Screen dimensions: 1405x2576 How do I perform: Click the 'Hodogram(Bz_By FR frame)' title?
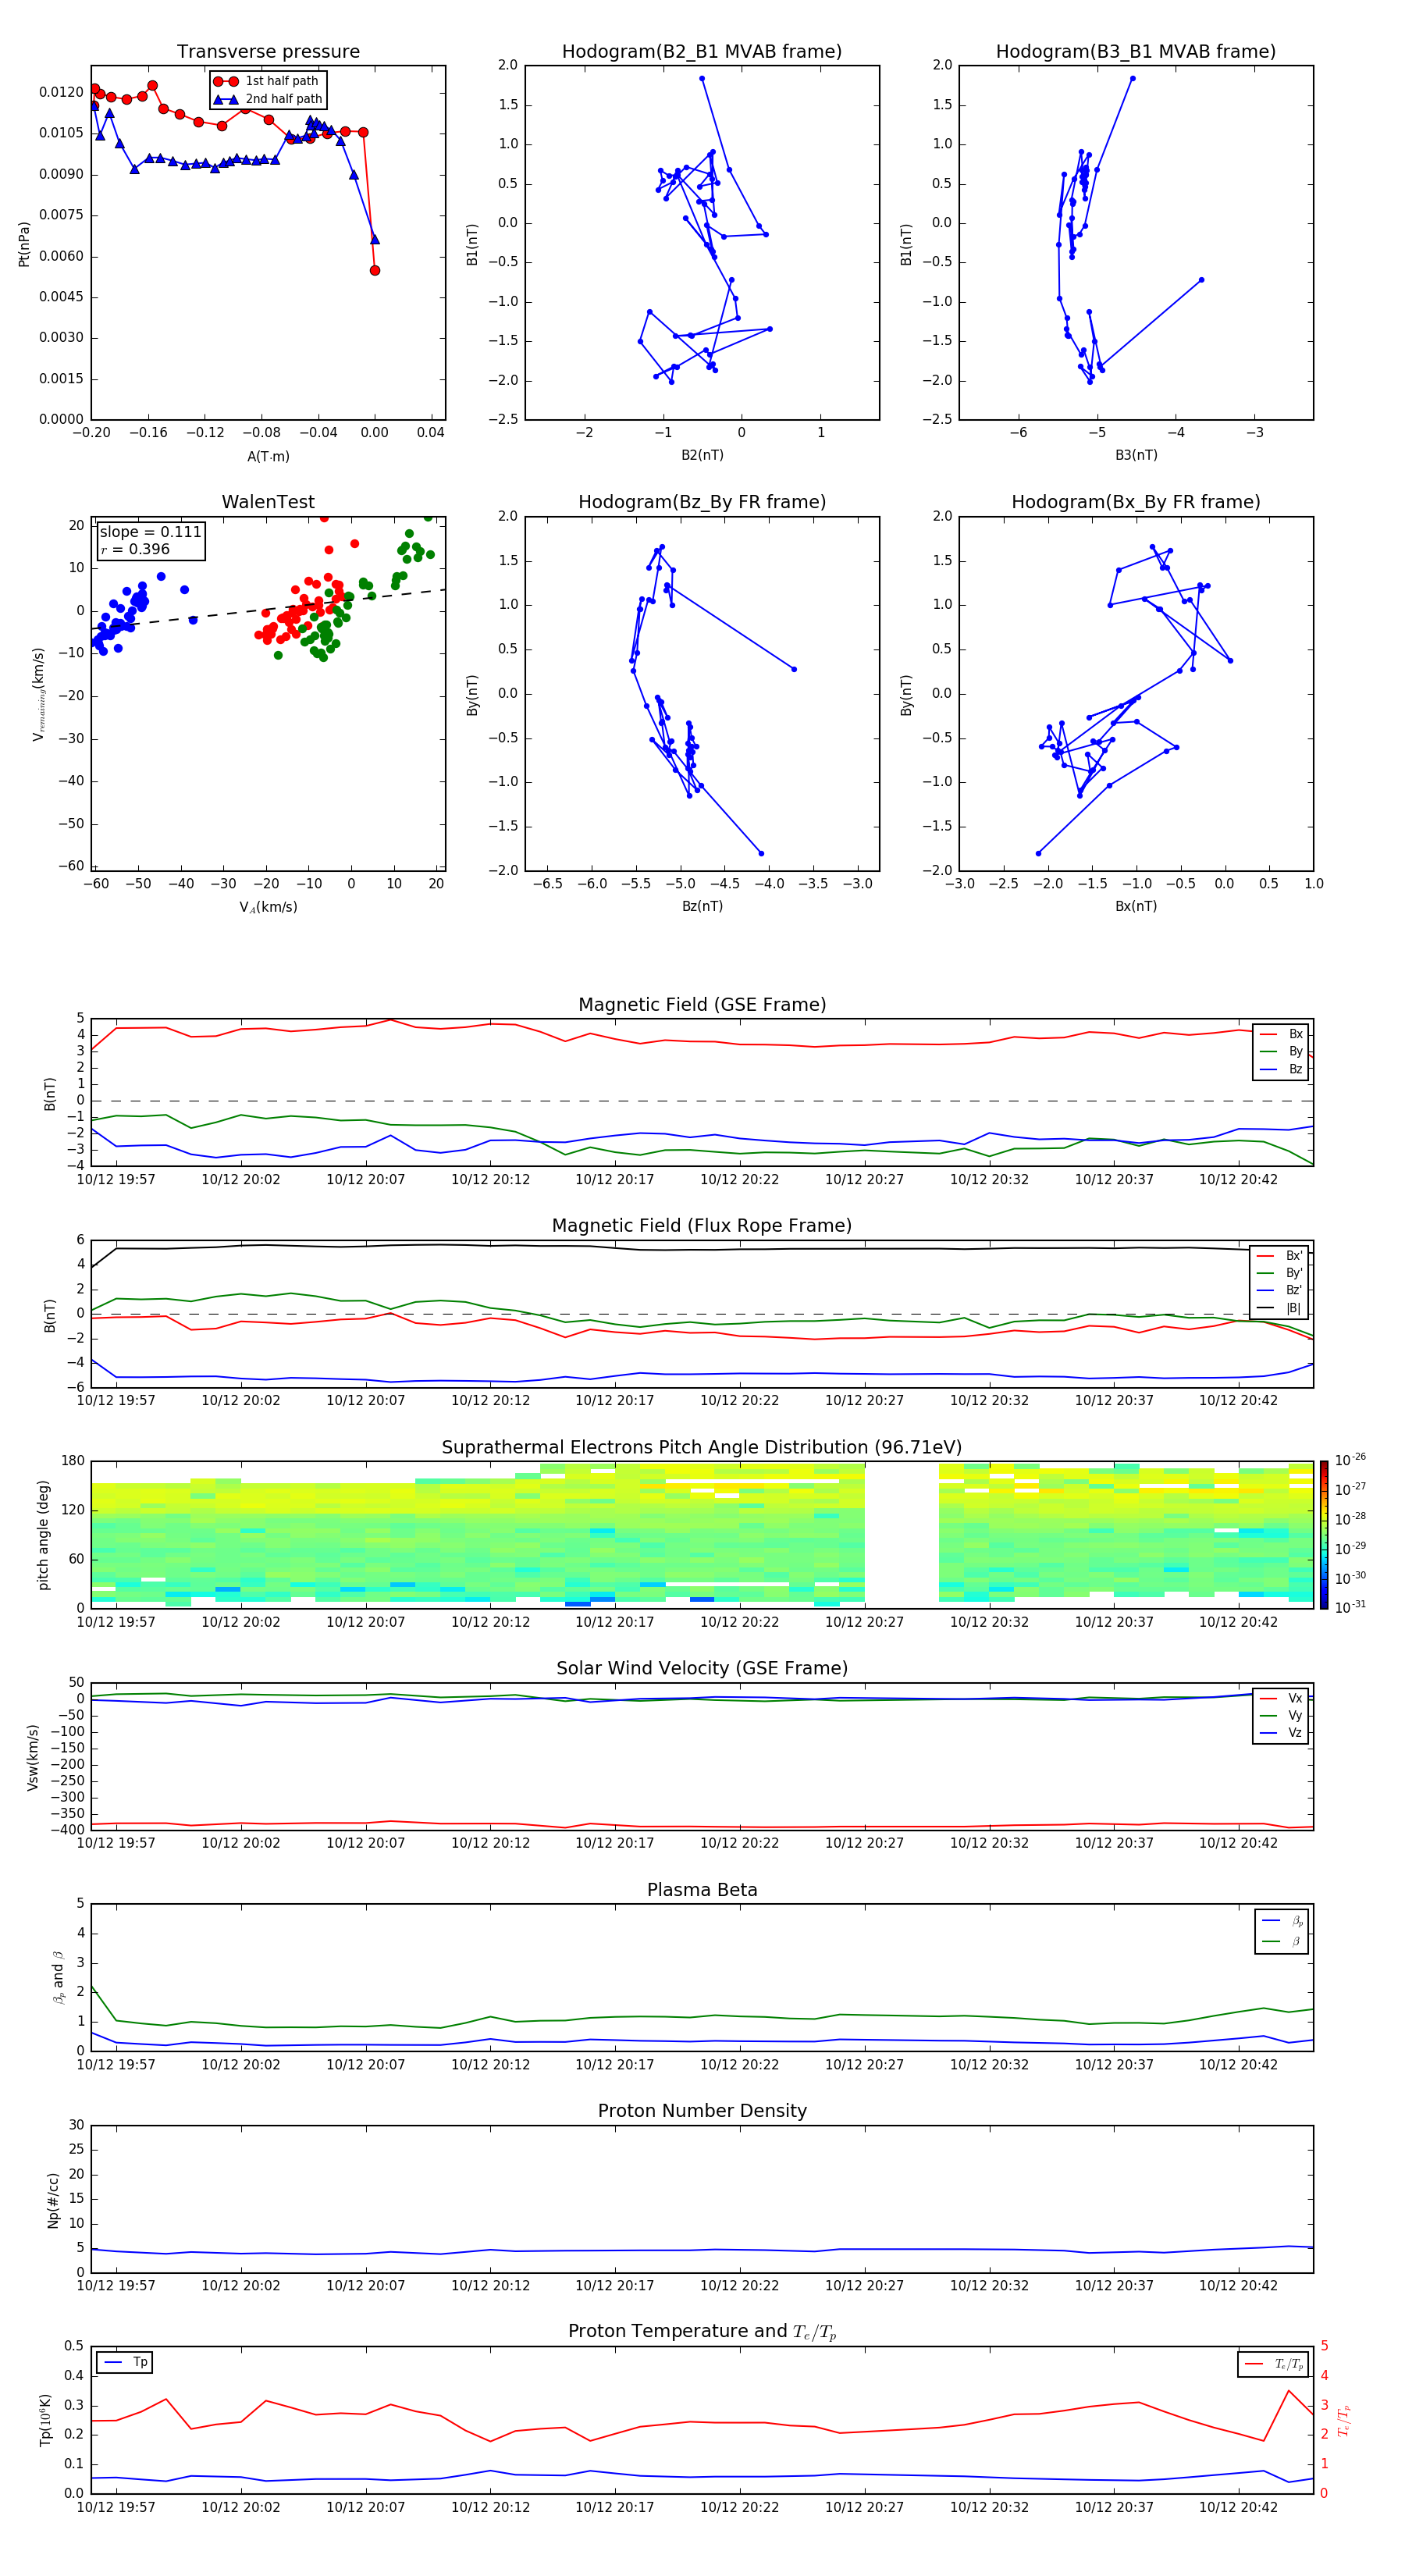tap(702, 502)
